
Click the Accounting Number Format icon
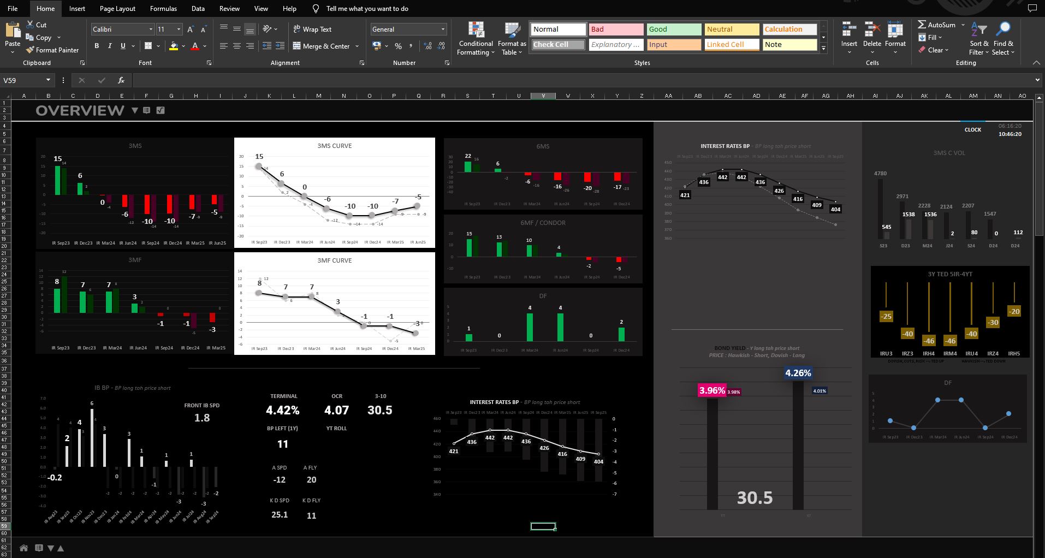click(x=377, y=46)
